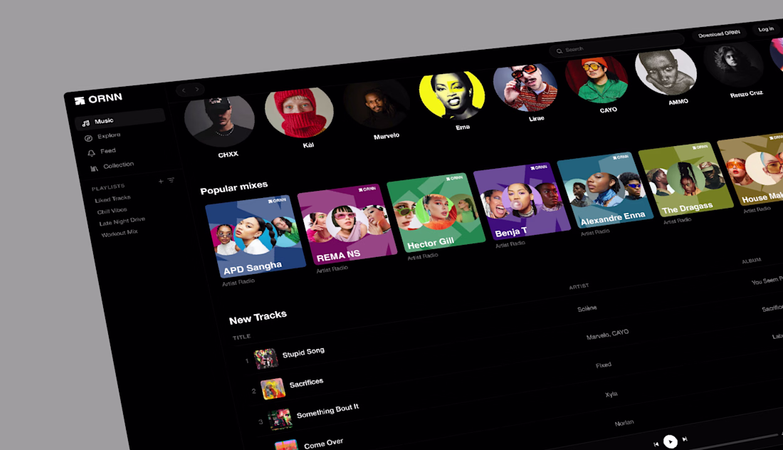
Task: Open the Liked Tracks playlist
Action: 113,199
